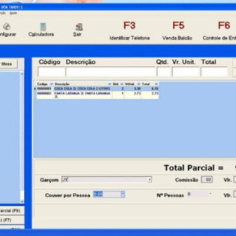Open the Total column filter arrow in grid
Image resolution: width=236 pixels, height=236 pixels.
pos(156,84)
